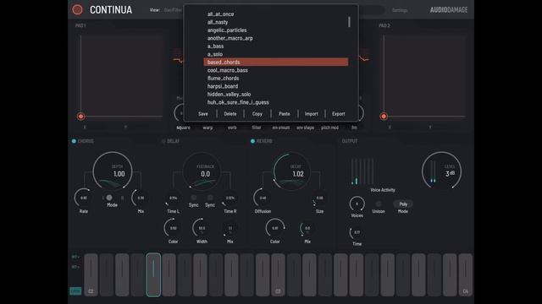Play the C2 key on the keyboard

pos(91,274)
